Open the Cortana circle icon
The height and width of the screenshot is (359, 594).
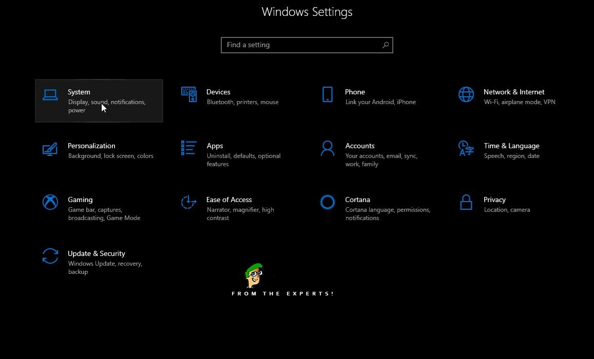pyautogui.click(x=328, y=202)
